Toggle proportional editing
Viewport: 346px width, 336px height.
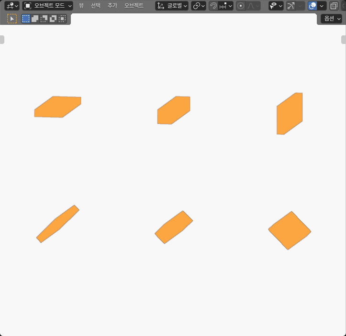tap(241, 6)
